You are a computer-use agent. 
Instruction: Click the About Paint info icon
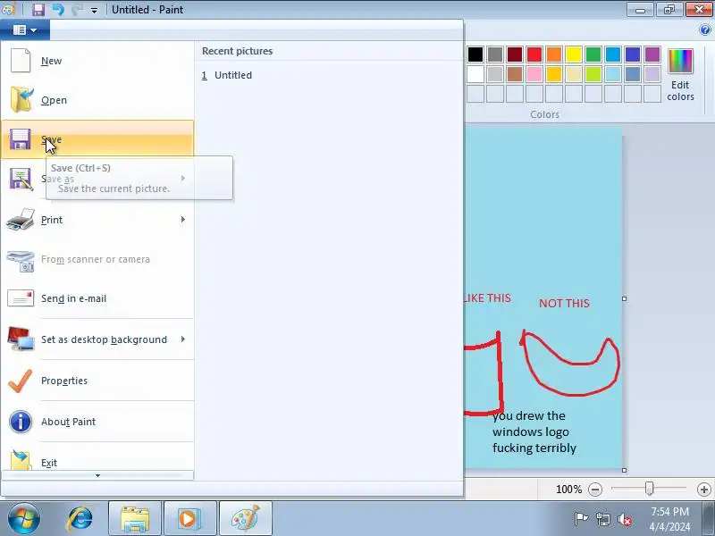pos(21,422)
